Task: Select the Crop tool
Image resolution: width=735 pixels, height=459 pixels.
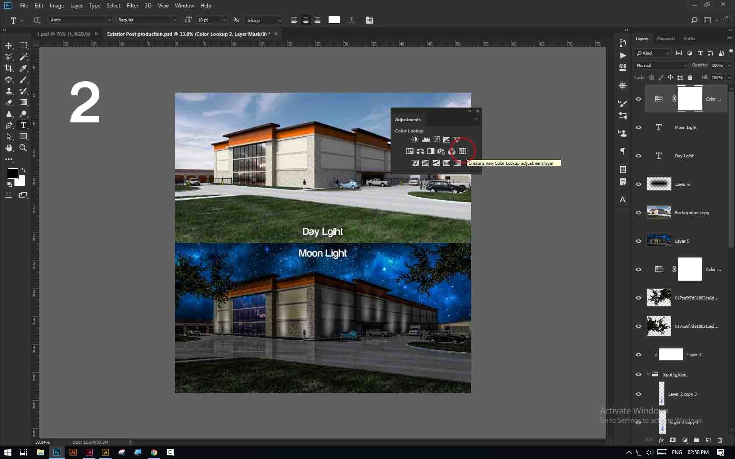Action: click(x=9, y=68)
